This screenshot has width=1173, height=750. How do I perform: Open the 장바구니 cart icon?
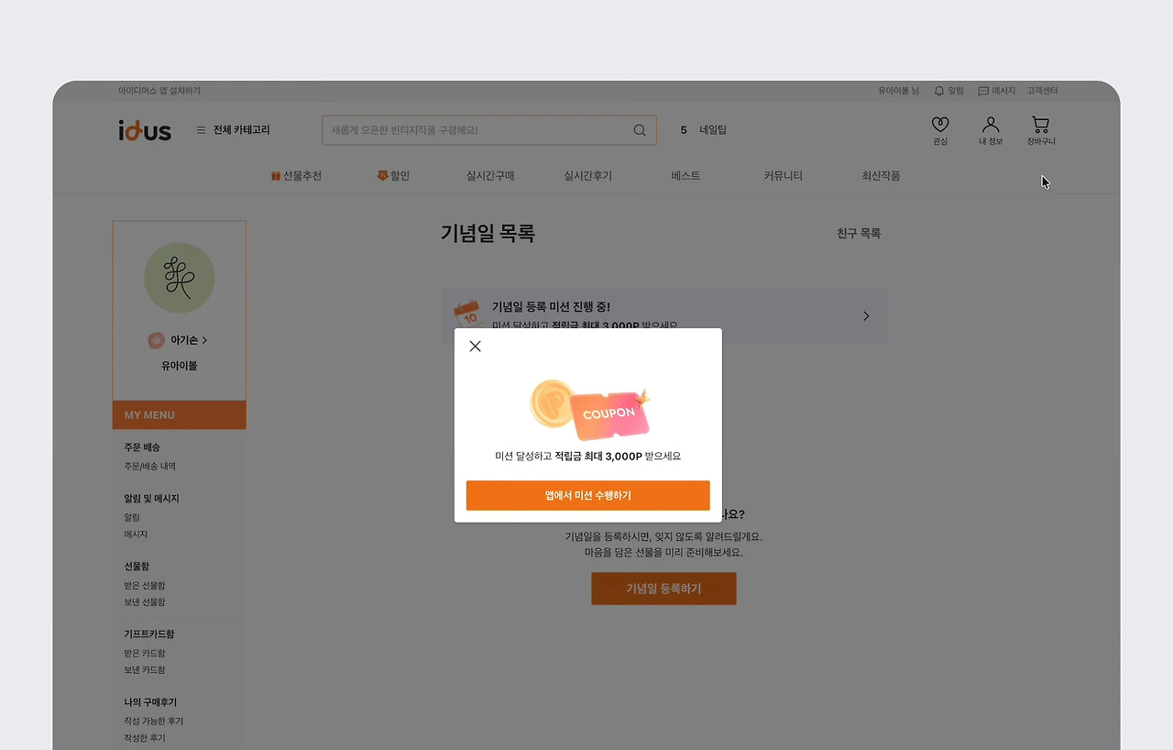coord(1041,130)
